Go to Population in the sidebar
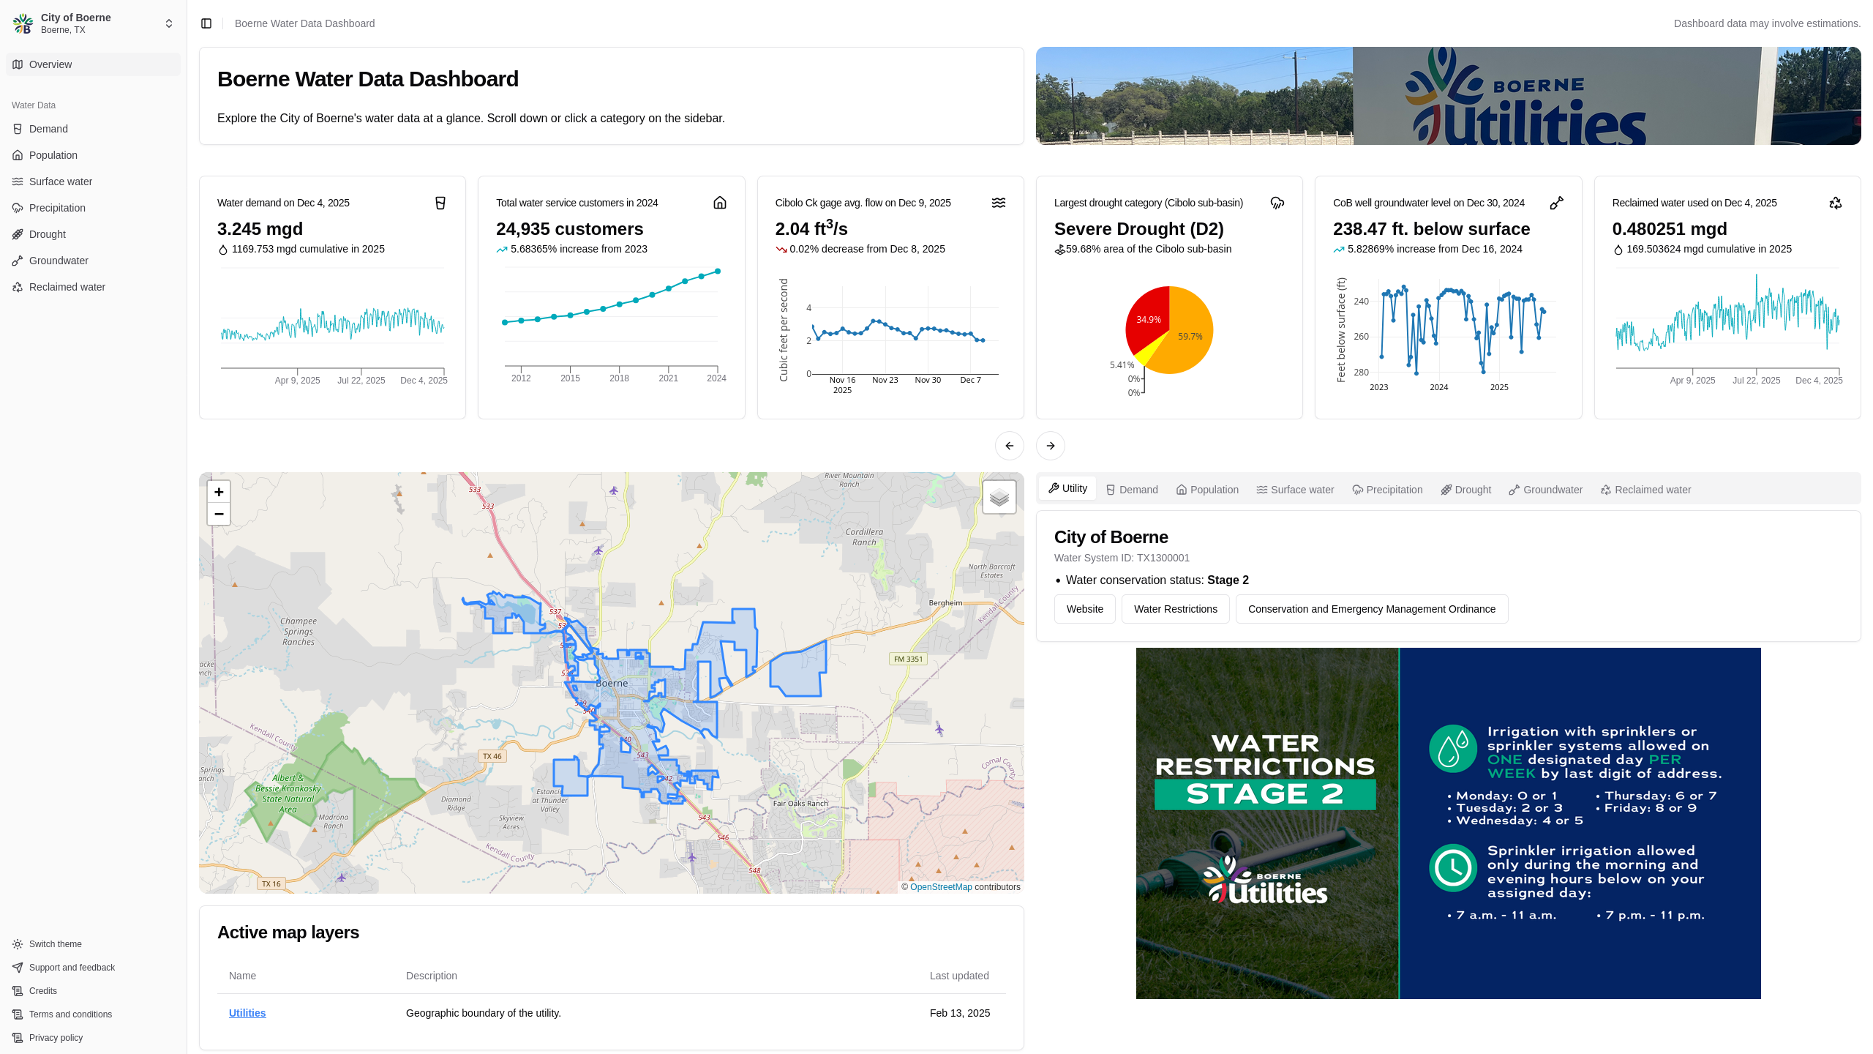1873x1054 pixels. (93, 155)
